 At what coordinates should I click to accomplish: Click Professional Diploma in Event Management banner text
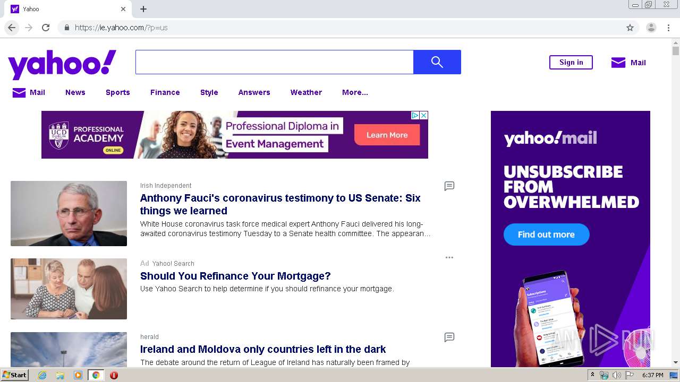(282, 135)
